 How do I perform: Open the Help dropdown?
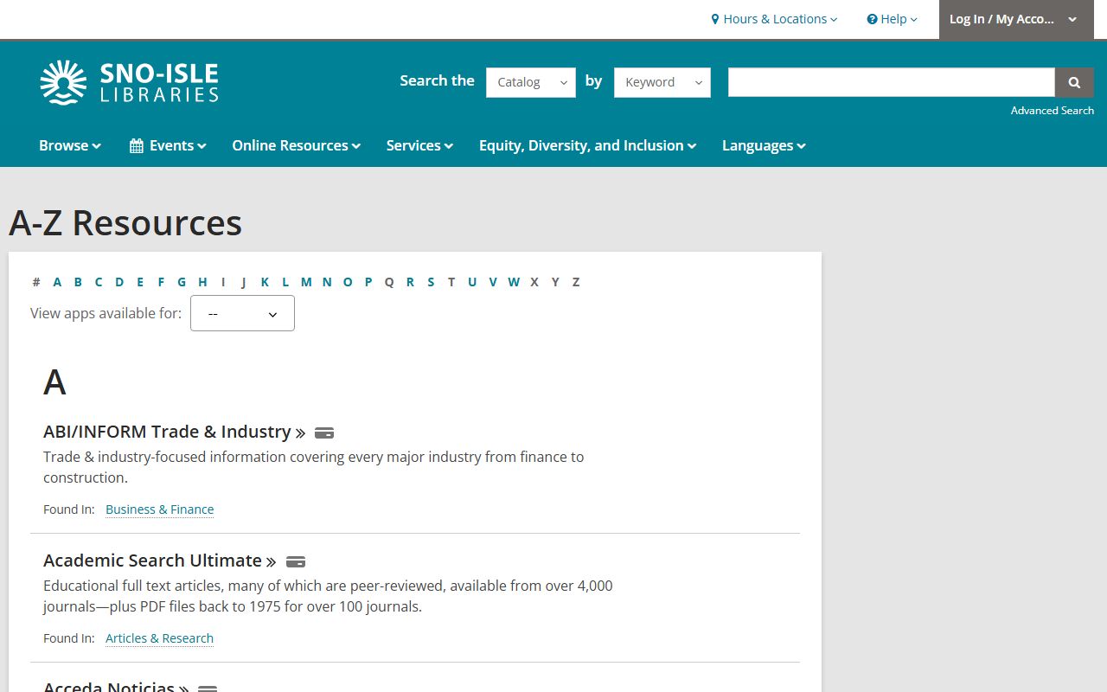pos(892,19)
